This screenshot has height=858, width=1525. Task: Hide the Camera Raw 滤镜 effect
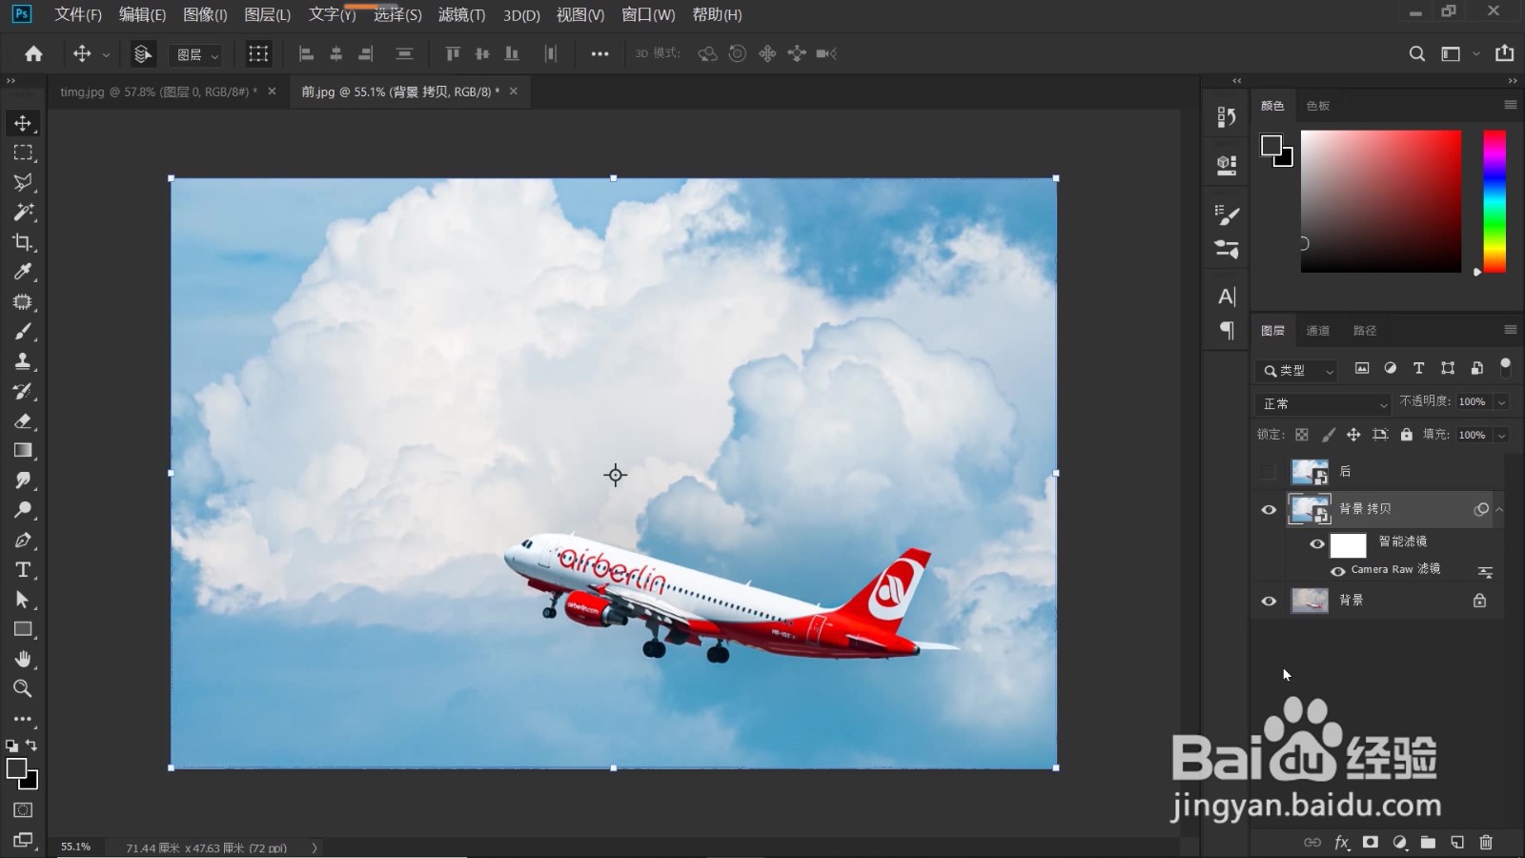point(1338,571)
